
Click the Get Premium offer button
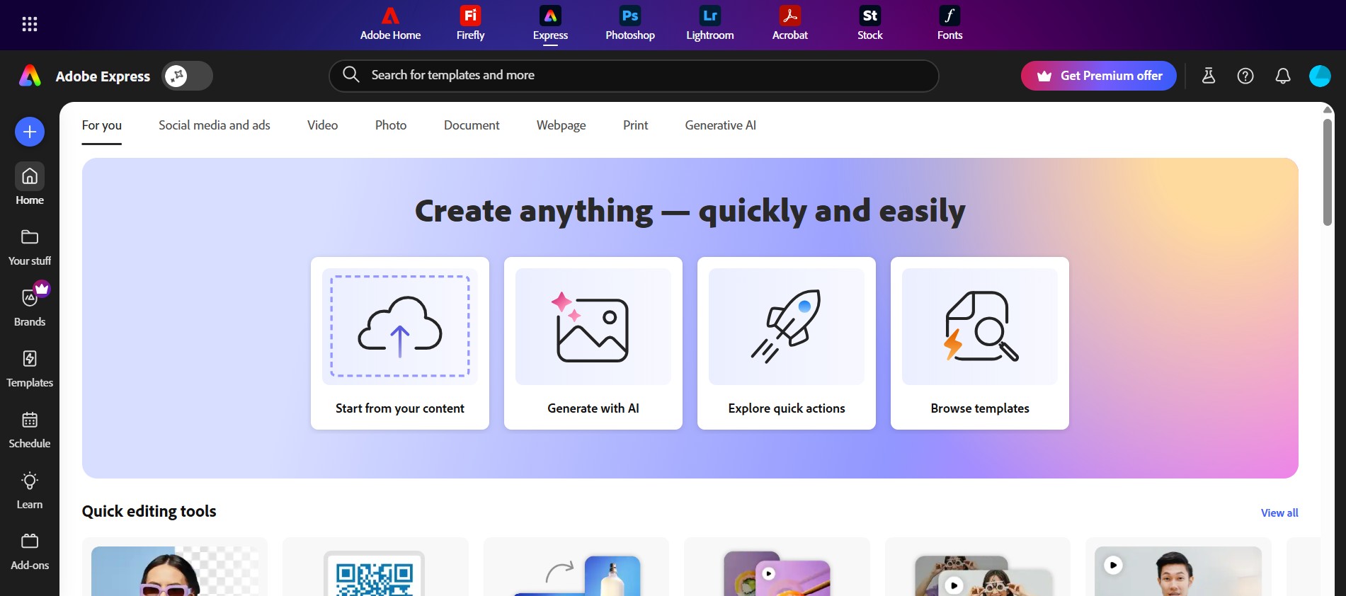click(x=1099, y=76)
